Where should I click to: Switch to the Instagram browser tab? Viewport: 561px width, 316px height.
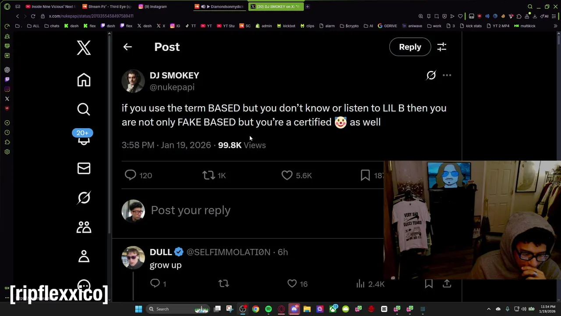153,7
